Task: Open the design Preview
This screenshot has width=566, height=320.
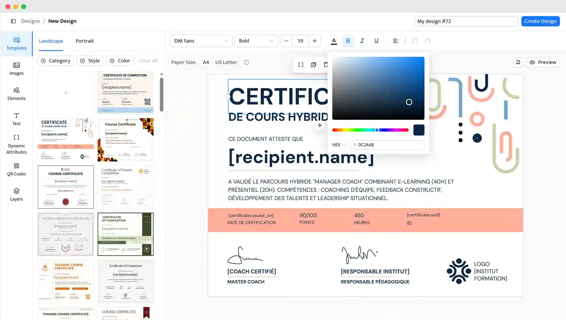Action: [x=543, y=62]
